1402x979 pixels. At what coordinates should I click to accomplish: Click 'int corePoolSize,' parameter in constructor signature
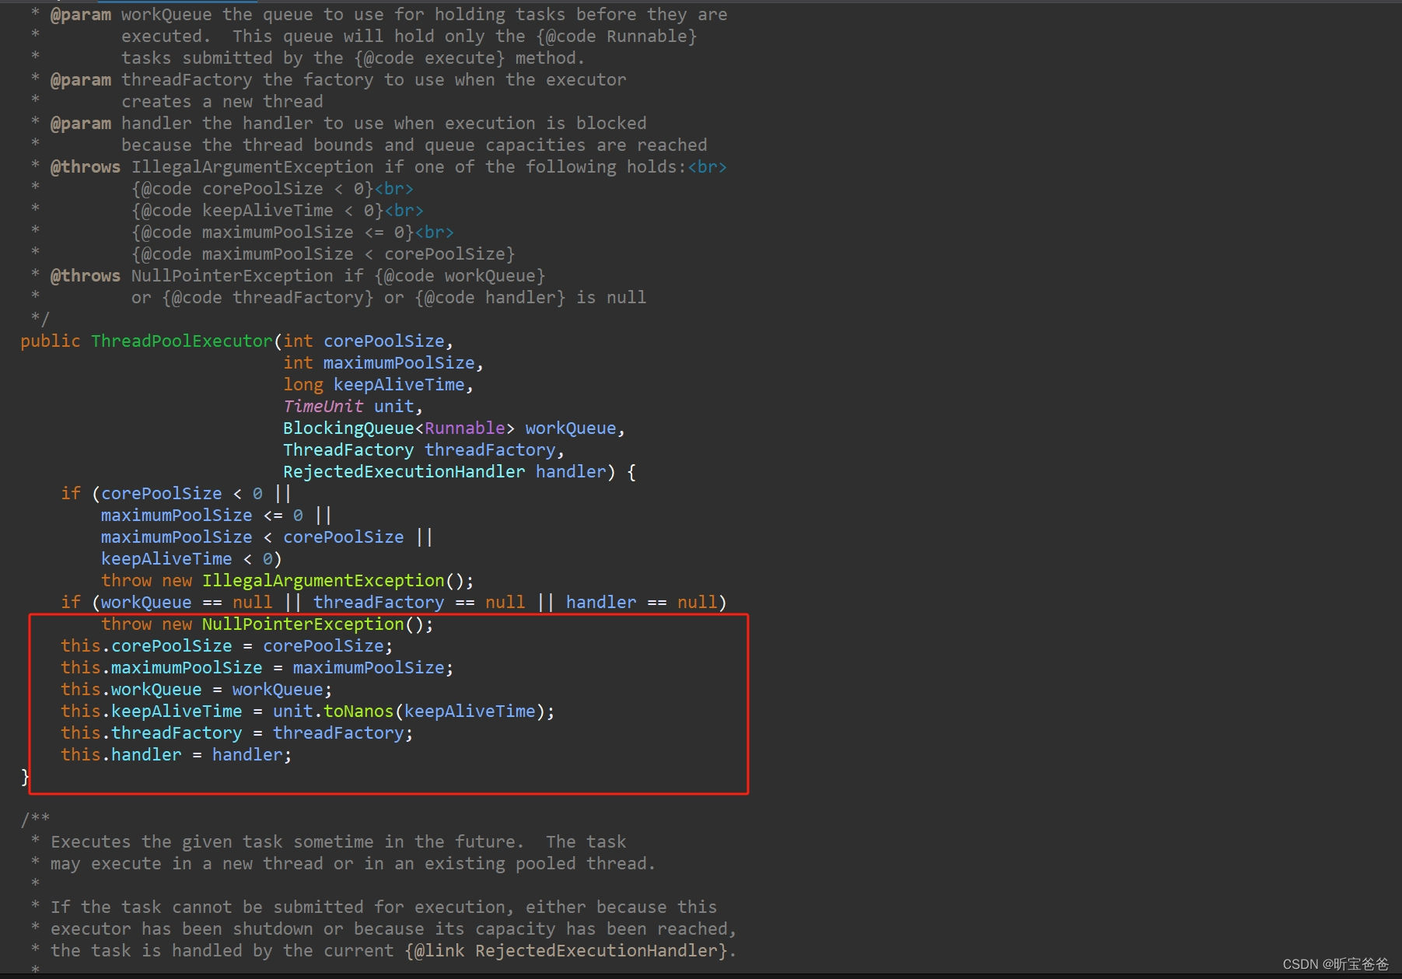369,341
